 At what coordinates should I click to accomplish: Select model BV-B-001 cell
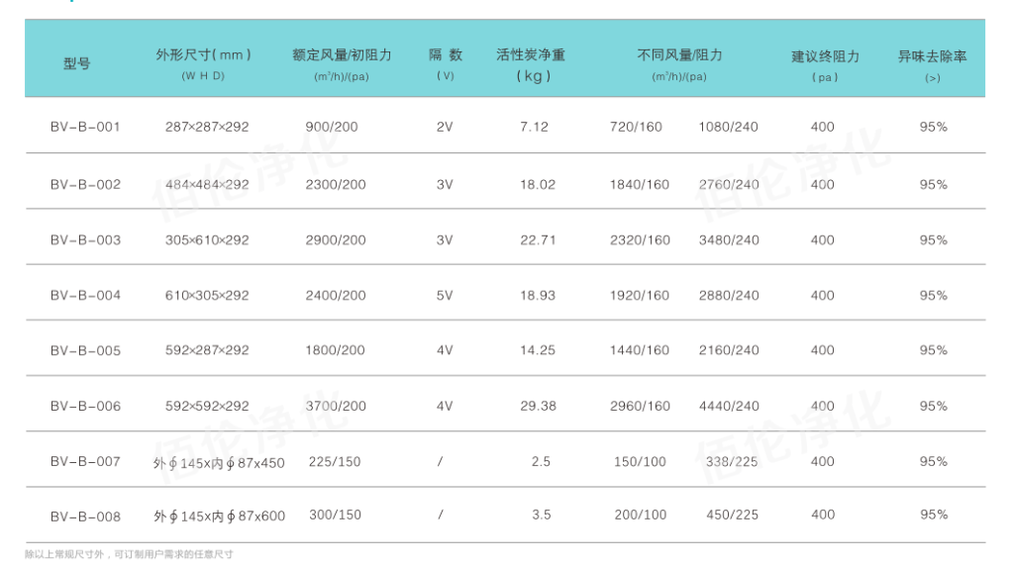pos(85,127)
